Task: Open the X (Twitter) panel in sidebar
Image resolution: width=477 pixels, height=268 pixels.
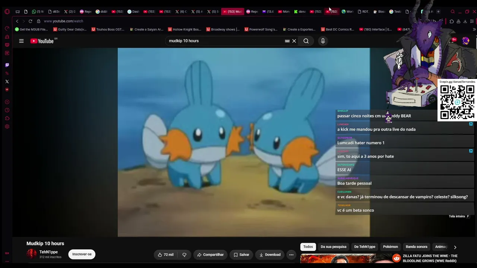Action: (x=7, y=82)
